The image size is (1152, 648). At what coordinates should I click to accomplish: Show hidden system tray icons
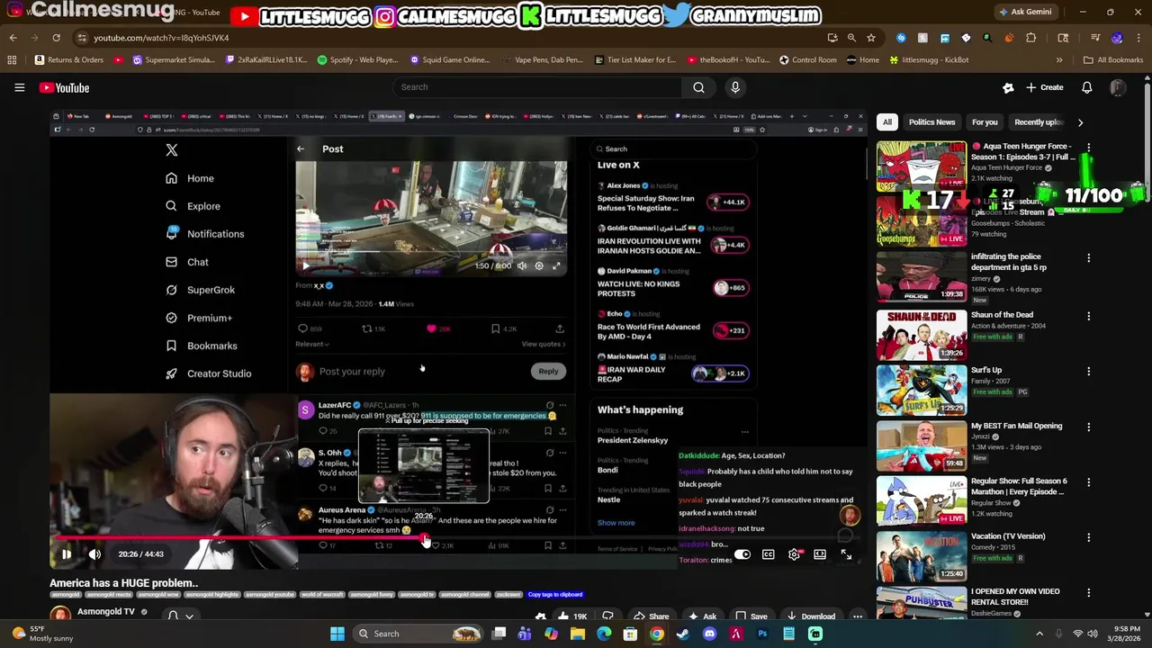click(x=1039, y=634)
